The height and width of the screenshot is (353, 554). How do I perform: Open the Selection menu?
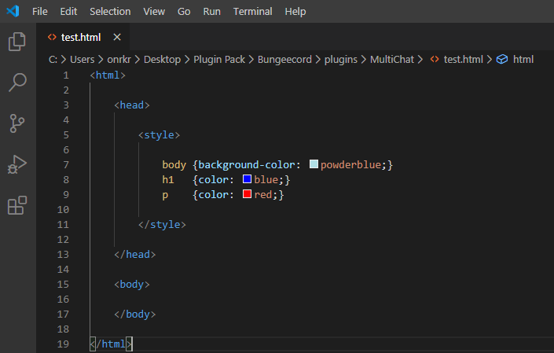(110, 12)
